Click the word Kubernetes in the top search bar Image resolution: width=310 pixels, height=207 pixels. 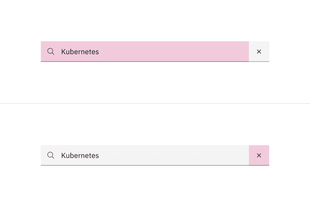point(80,52)
